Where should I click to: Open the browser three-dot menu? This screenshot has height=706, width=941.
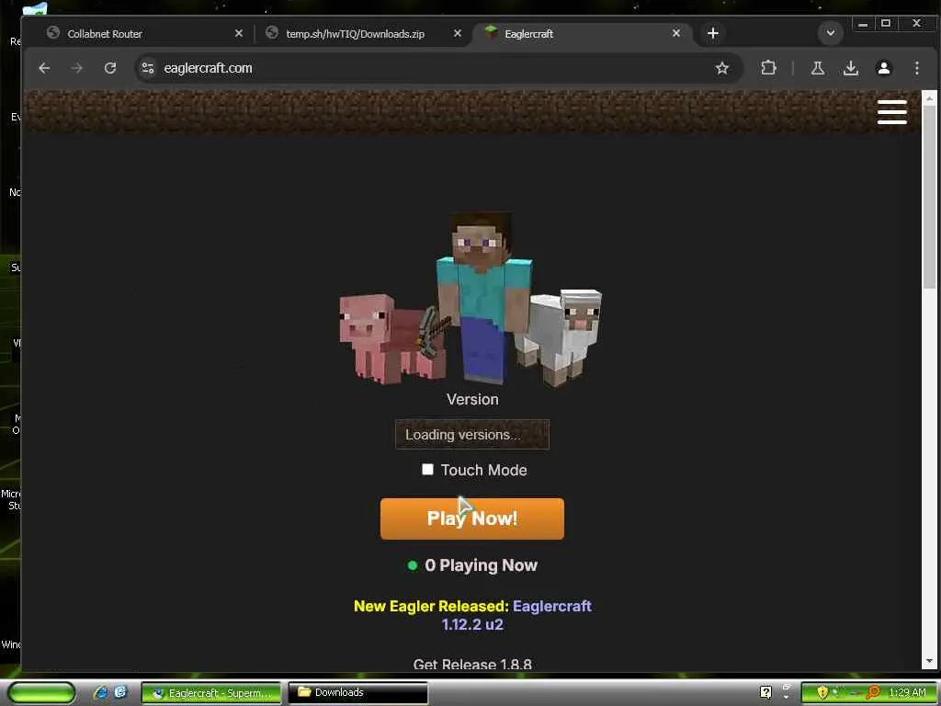coord(917,68)
